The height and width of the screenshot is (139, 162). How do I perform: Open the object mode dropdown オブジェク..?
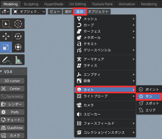29,12
